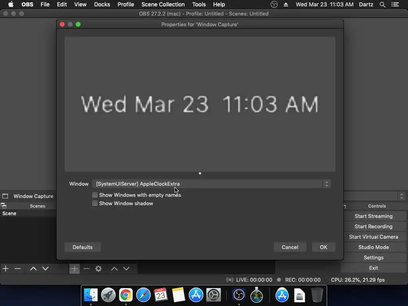Open the Trash in the dock
The height and width of the screenshot is (306, 408).
(x=317, y=295)
